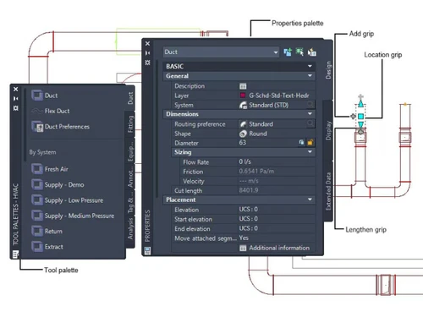Click the Friction value 0.6541 Pa/m
The image size is (423, 317).
coord(256,172)
